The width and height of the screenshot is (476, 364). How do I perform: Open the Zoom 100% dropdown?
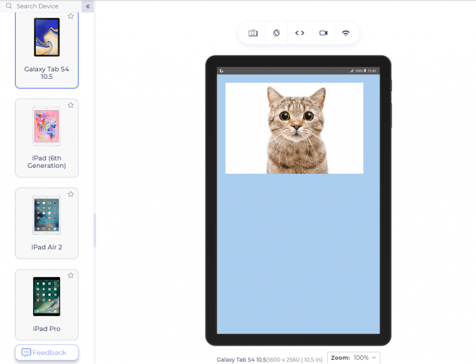(354, 358)
